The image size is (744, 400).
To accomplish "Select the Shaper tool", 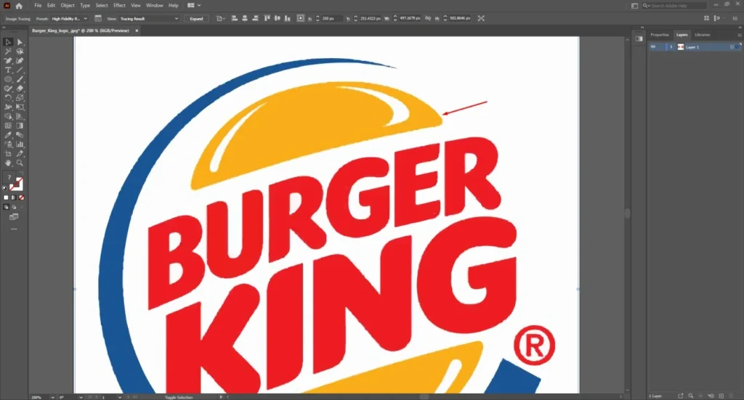I will point(8,89).
